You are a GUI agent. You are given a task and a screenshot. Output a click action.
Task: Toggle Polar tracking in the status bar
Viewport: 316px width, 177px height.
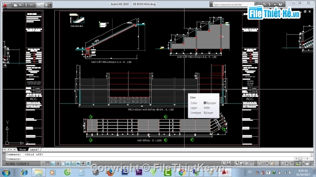click(x=58, y=164)
